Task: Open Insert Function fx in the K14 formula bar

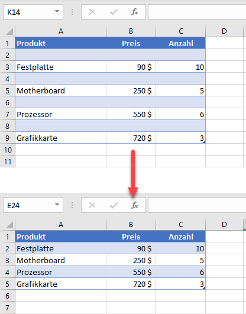Action: pyautogui.click(x=135, y=12)
